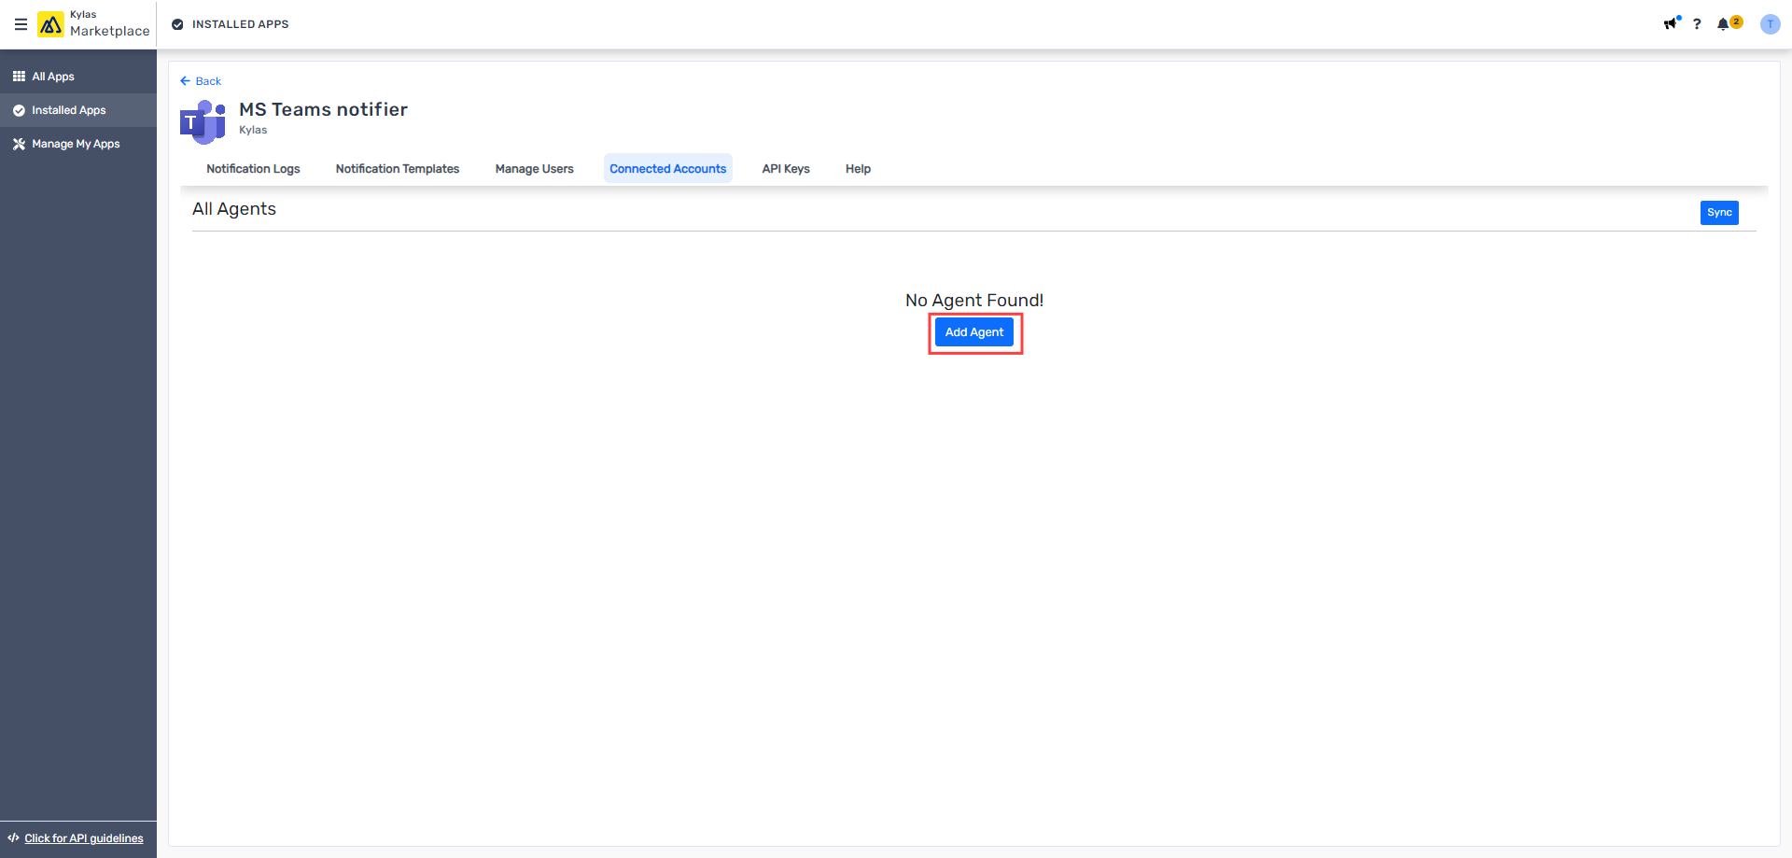1792x858 pixels.
Task: Open the Help tab
Action: (858, 169)
